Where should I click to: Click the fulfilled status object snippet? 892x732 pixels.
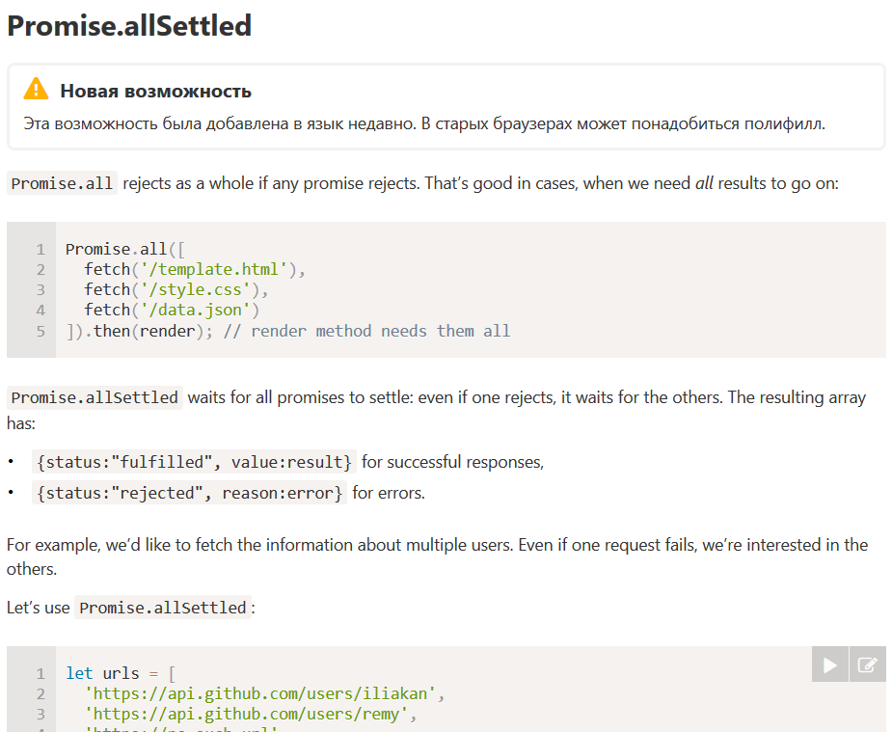(194, 462)
